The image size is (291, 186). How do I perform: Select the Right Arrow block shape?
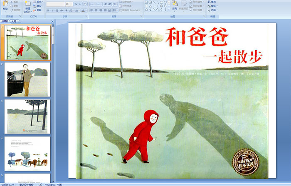tap(161, 6)
